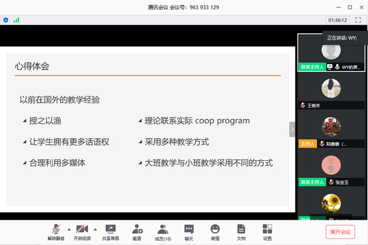Image resolution: width=368 pixels, height=245 pixels.
Task: Click the blue security shield icon
Action: (6, 20)
